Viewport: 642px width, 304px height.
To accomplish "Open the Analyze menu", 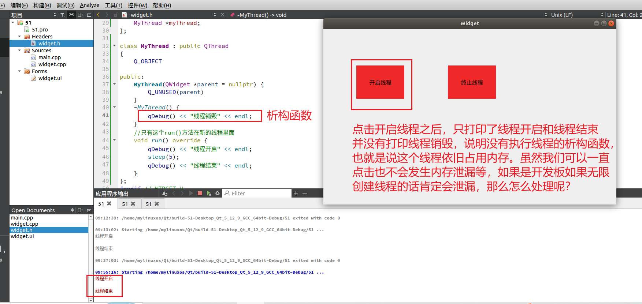I will (x=89, y=5).
